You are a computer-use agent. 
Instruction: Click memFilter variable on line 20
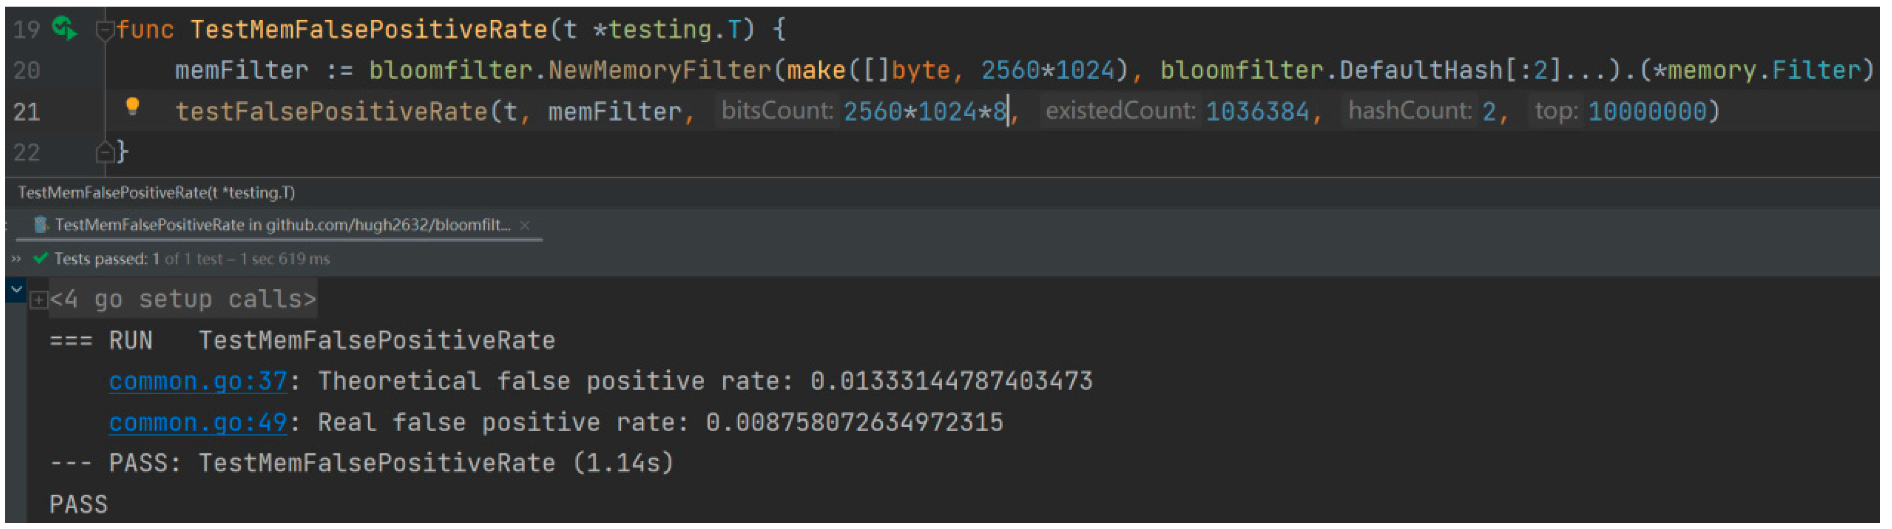pyautogui.click(x=242, y=70)
